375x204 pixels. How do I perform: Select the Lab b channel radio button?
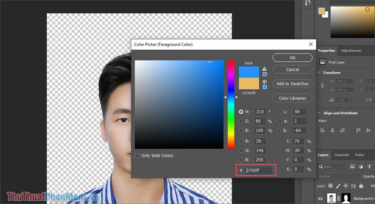pyautogui.click(x=279, y=130)
